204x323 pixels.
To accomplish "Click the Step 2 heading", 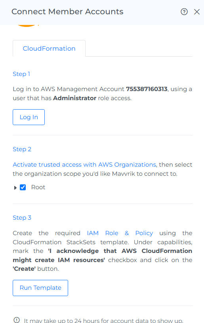I will point(22,149).
